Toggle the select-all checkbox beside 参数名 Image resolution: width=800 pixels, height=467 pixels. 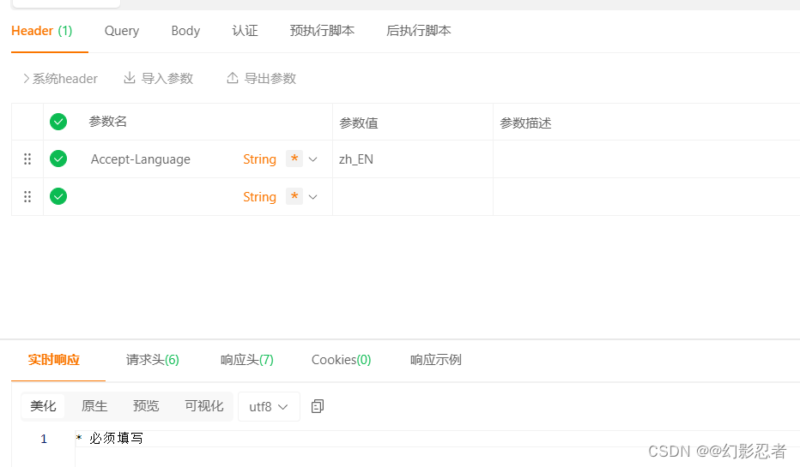[x=58, y=122]
